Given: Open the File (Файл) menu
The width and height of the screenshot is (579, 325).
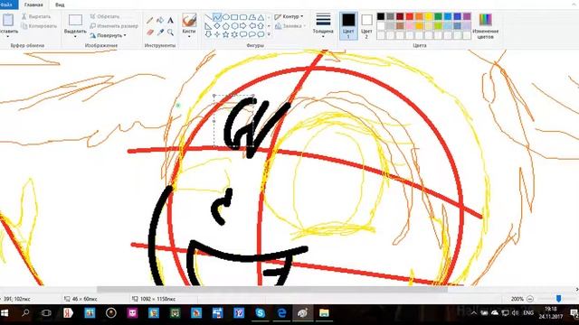Looking at the screenshot, I should pos(7,5).
